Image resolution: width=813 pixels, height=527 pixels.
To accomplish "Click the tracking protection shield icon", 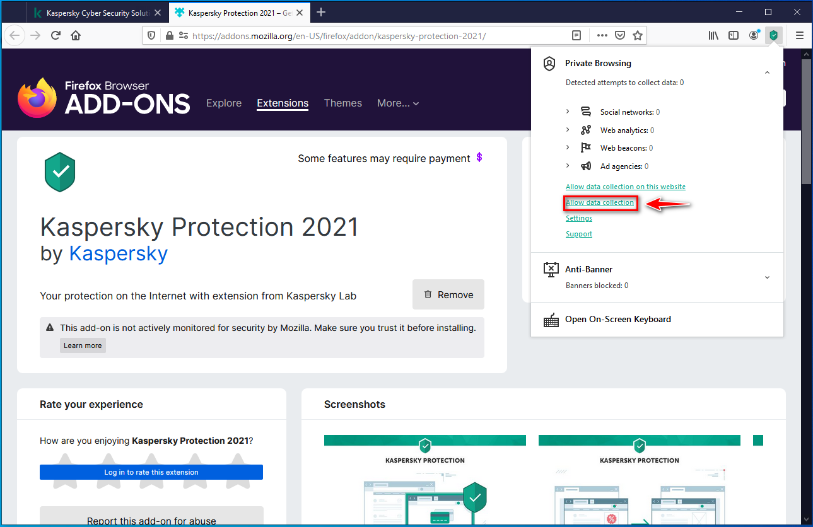I will pos(151,36).
